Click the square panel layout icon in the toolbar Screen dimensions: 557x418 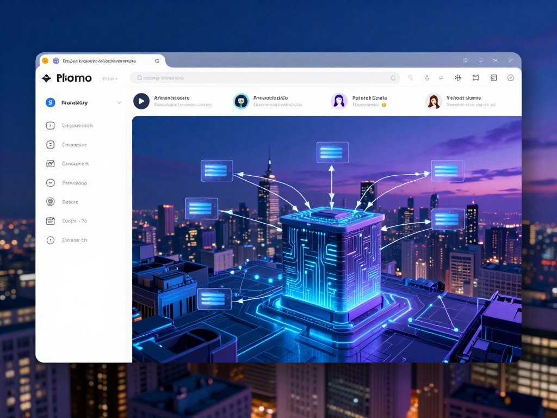494,78
